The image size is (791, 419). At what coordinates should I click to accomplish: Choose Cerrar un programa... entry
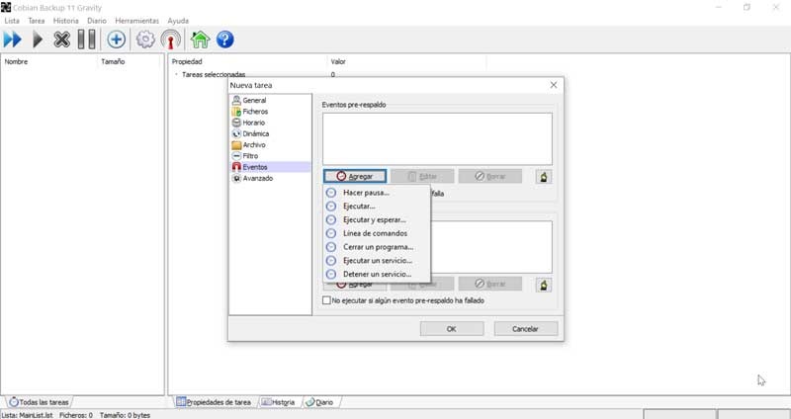tap(377, 247)
